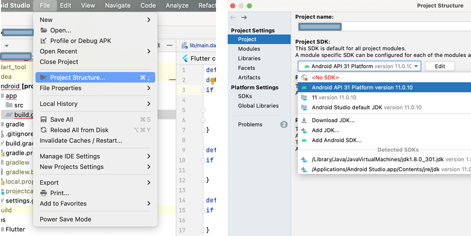Image resolution: width=471 pixels, height=236 pixels.
Task: Expand the New Projects Settings submenu
Action: pos(95,167)
